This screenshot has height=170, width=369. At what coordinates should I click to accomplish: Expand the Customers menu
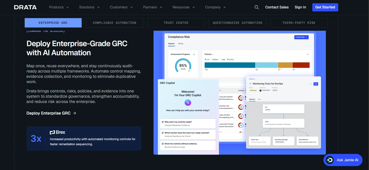[x=121, y=7]
